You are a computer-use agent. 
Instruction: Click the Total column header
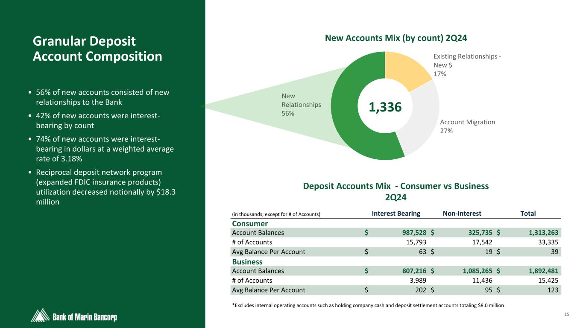coord(527,214)
